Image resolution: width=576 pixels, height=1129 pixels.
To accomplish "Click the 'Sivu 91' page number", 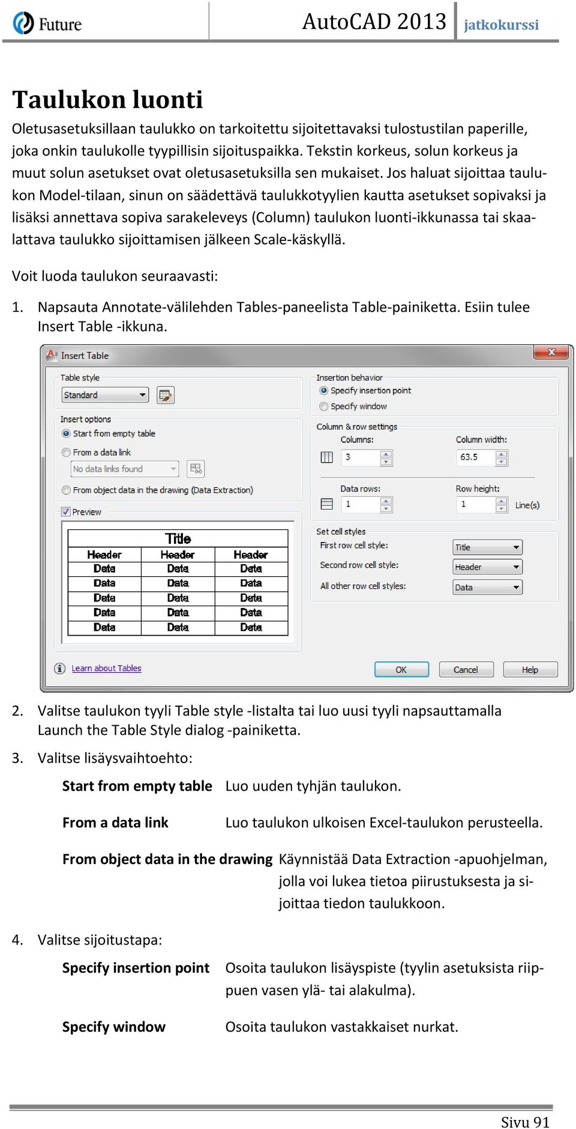I will click(x=525, y=1122).
